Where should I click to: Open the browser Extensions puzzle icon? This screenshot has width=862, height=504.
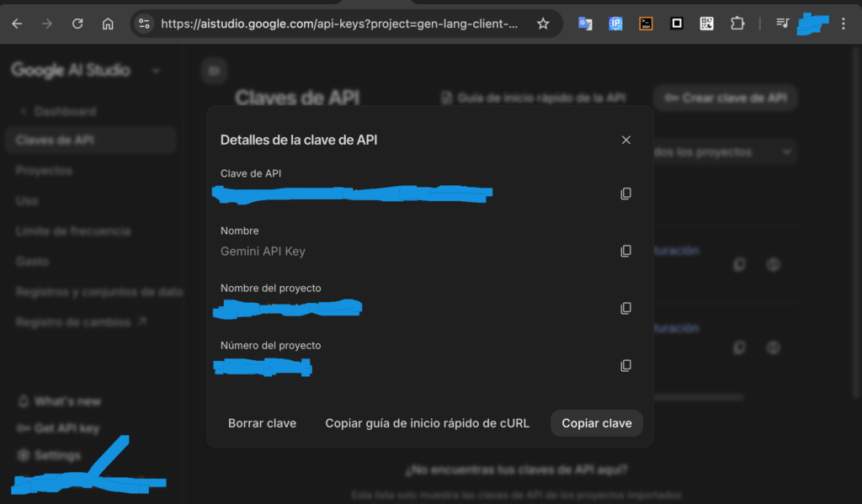[737, 24]
